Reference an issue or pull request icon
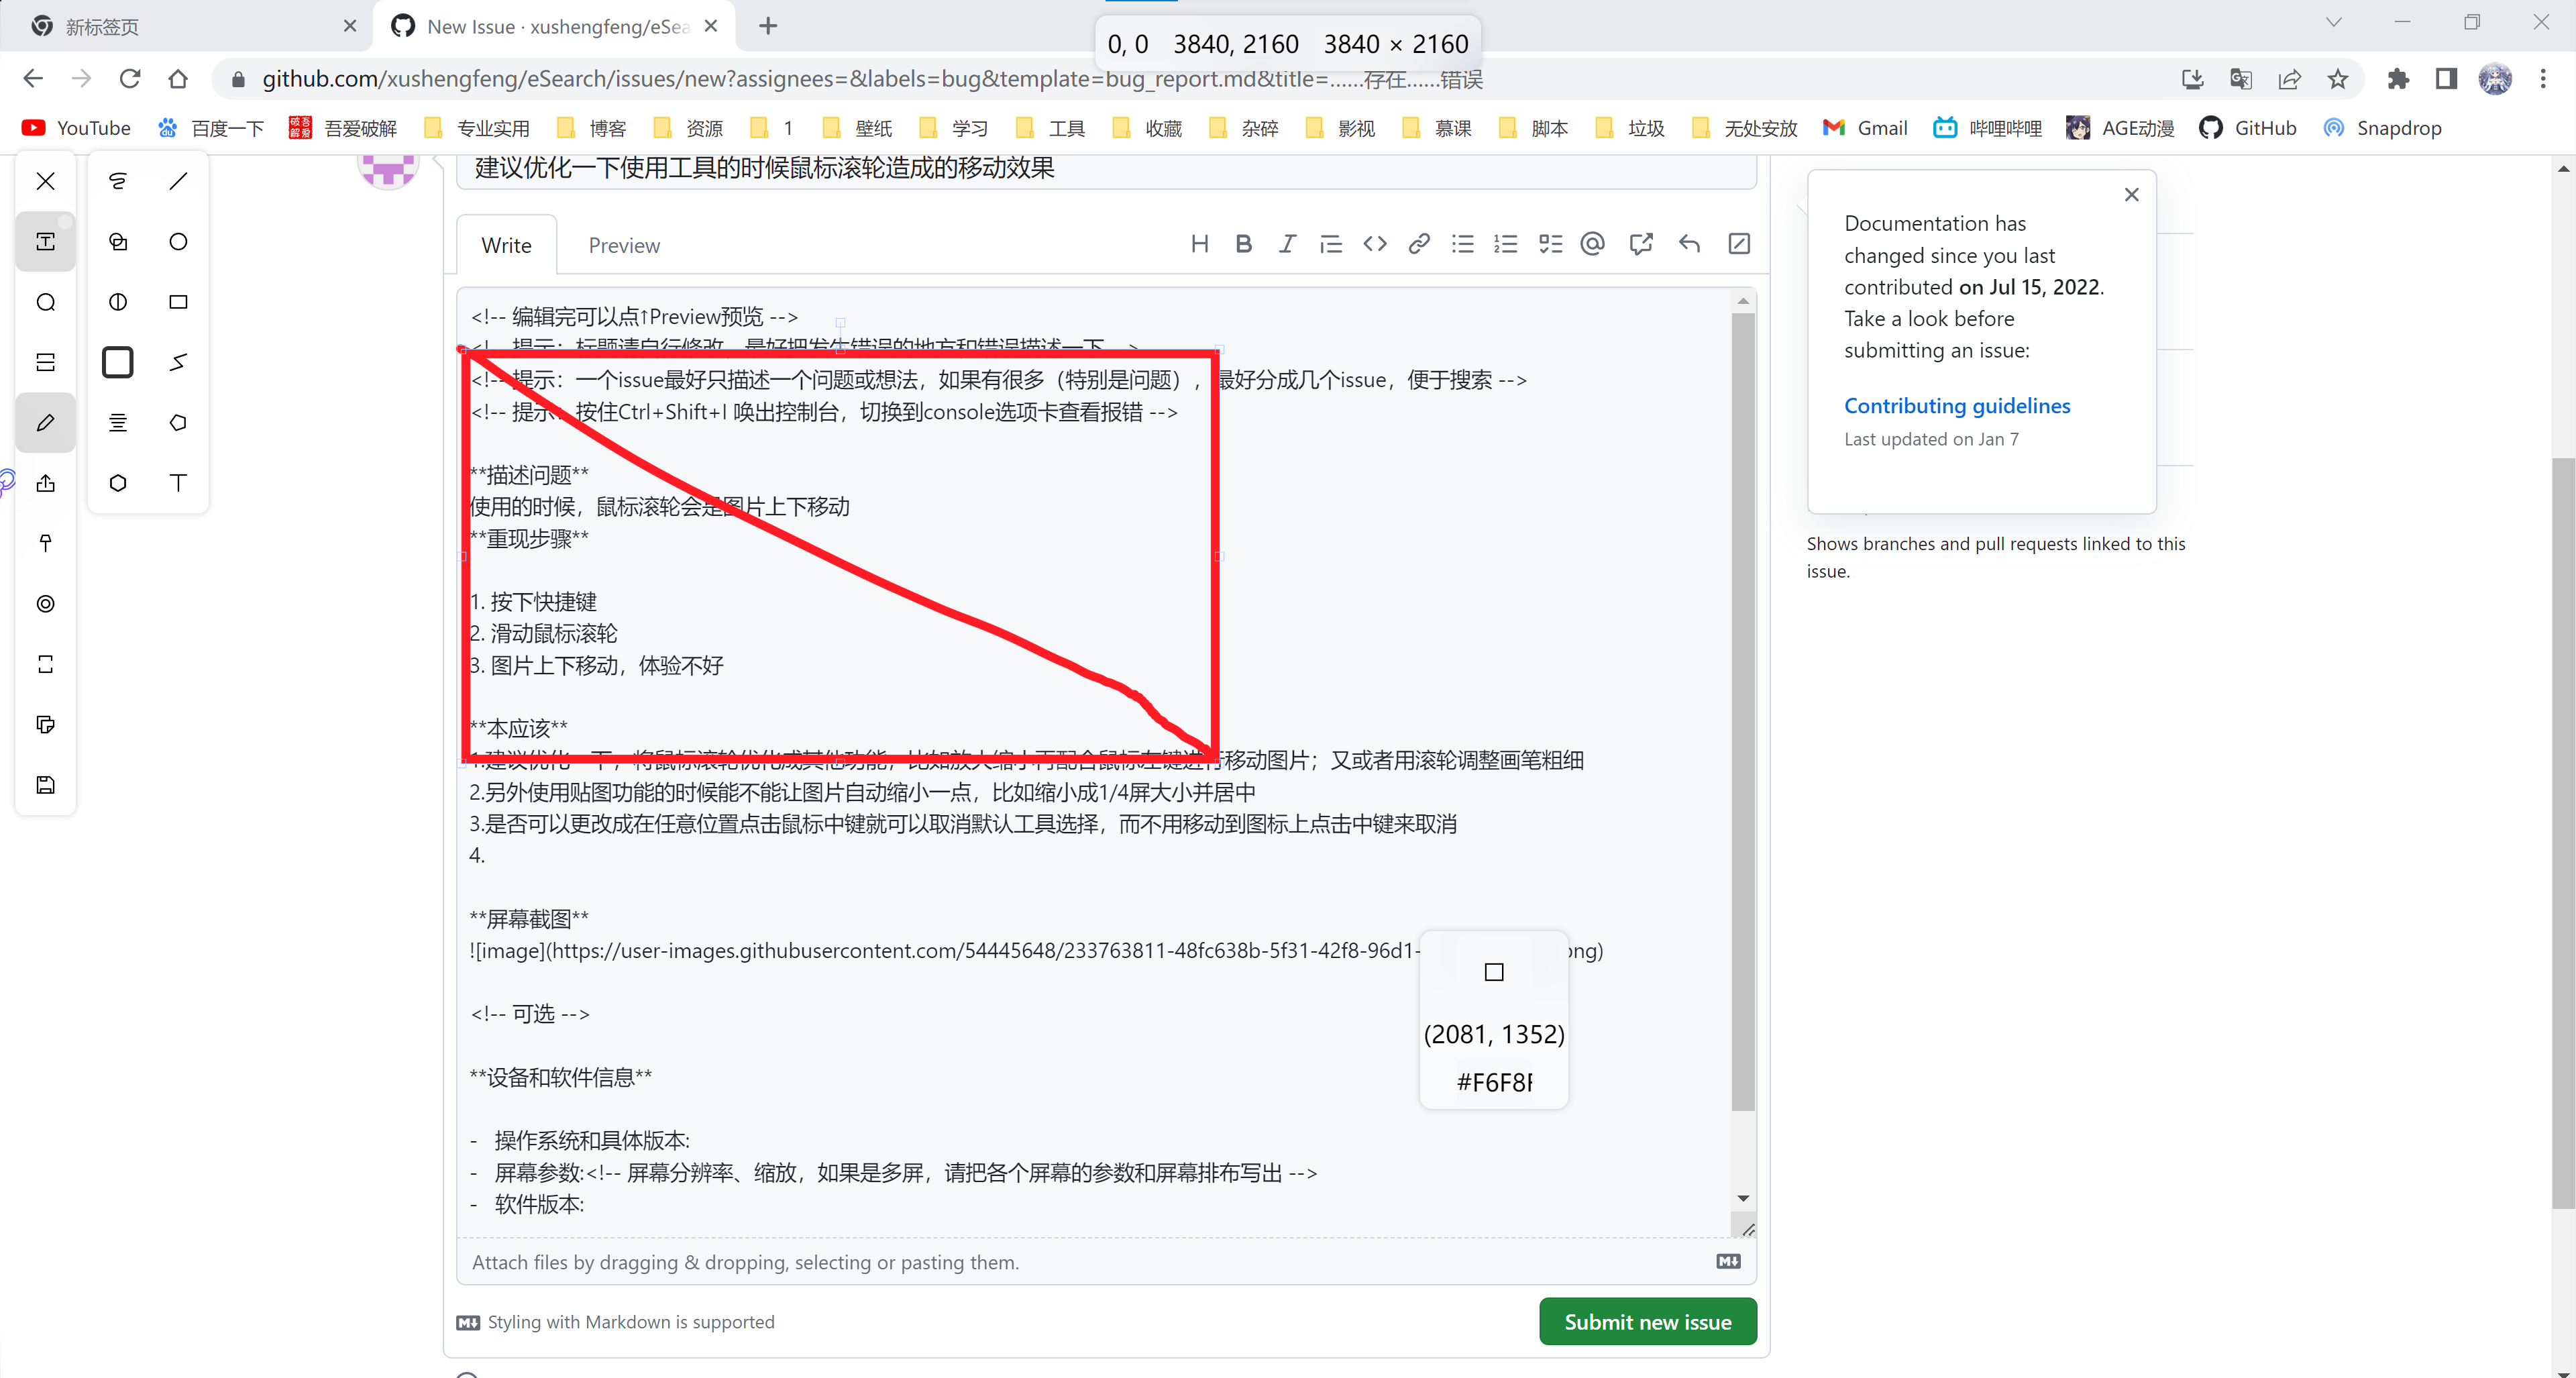 tap(1641, 244)
